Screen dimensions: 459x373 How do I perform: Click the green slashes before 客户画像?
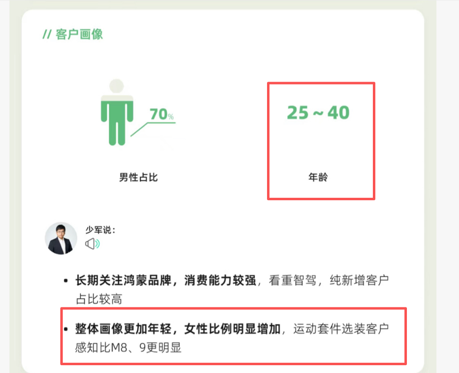click(x=47, y=34)
